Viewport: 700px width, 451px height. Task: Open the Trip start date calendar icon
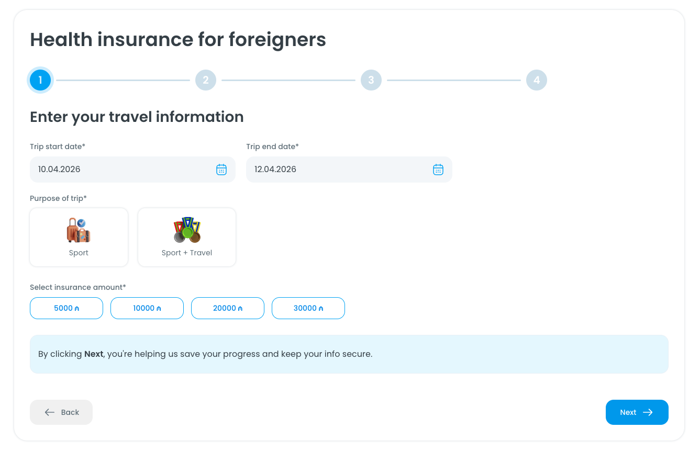pos(221,170)
